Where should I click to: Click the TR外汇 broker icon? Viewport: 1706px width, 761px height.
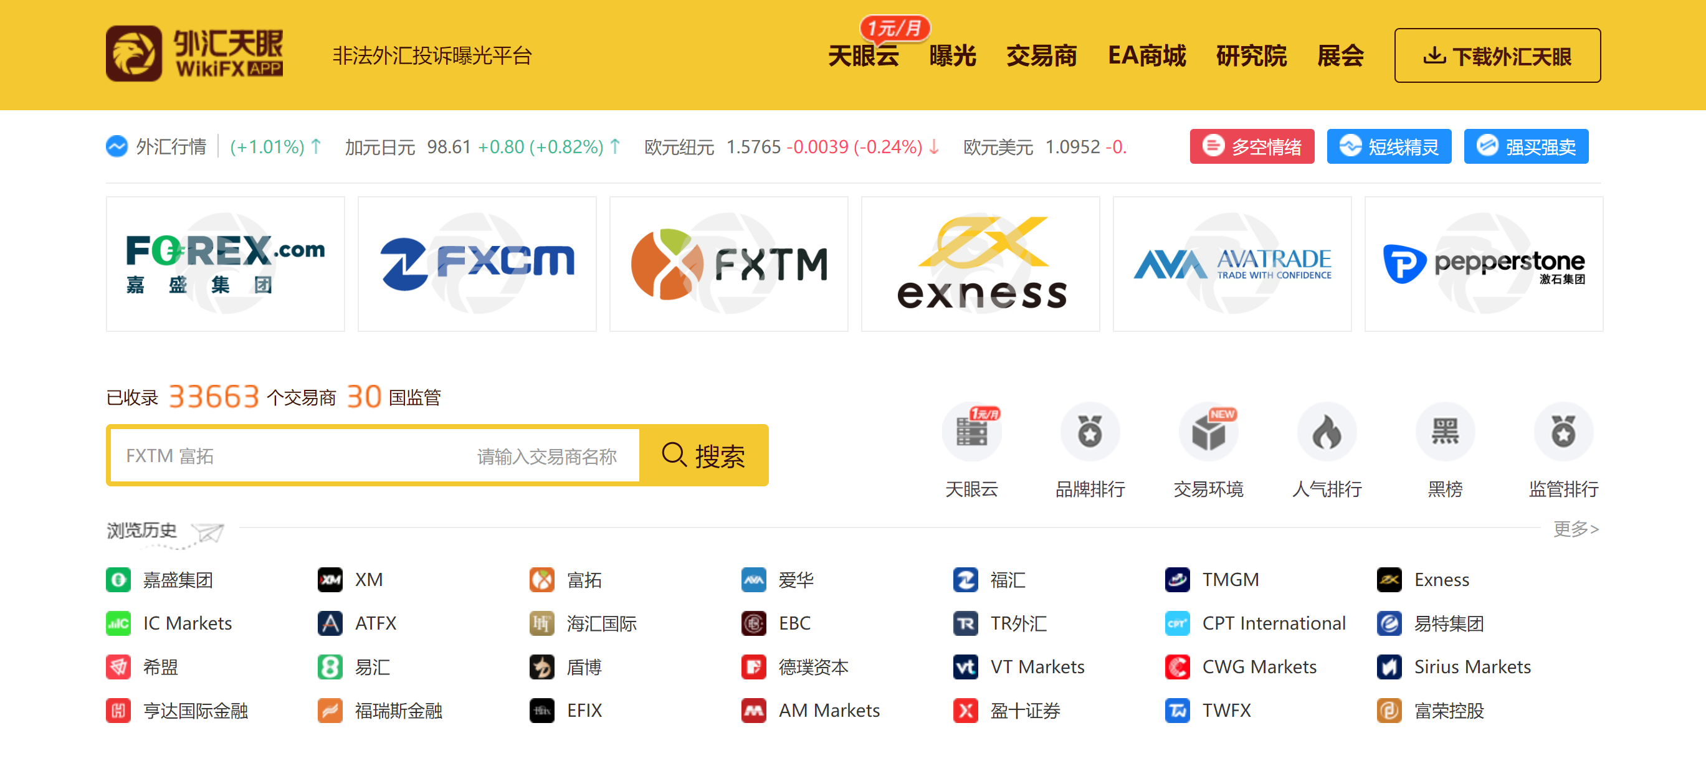(966, 623)
